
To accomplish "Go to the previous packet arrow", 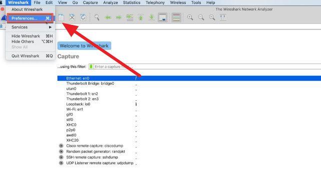I will pos(108,17).
